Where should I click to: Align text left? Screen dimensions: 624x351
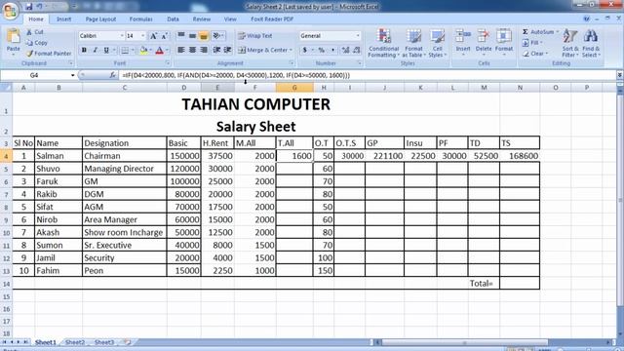pyautogui.click(x=181, y=50)
